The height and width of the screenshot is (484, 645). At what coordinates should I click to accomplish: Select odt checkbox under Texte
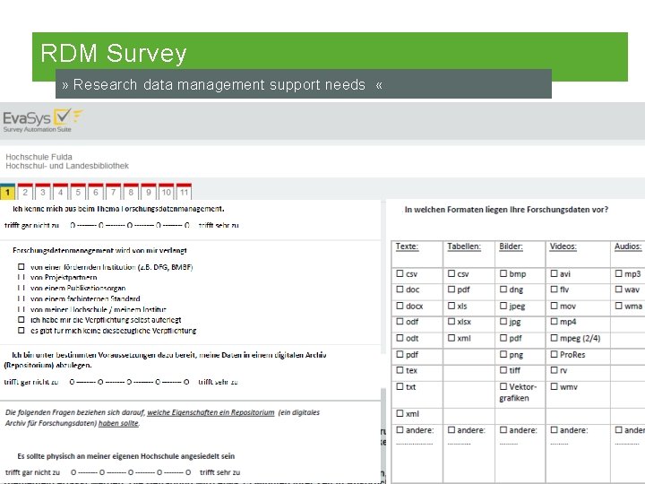[400, 338]
